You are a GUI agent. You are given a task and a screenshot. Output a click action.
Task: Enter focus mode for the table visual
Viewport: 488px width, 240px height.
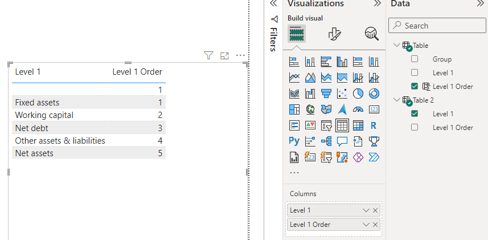(224, 55)
